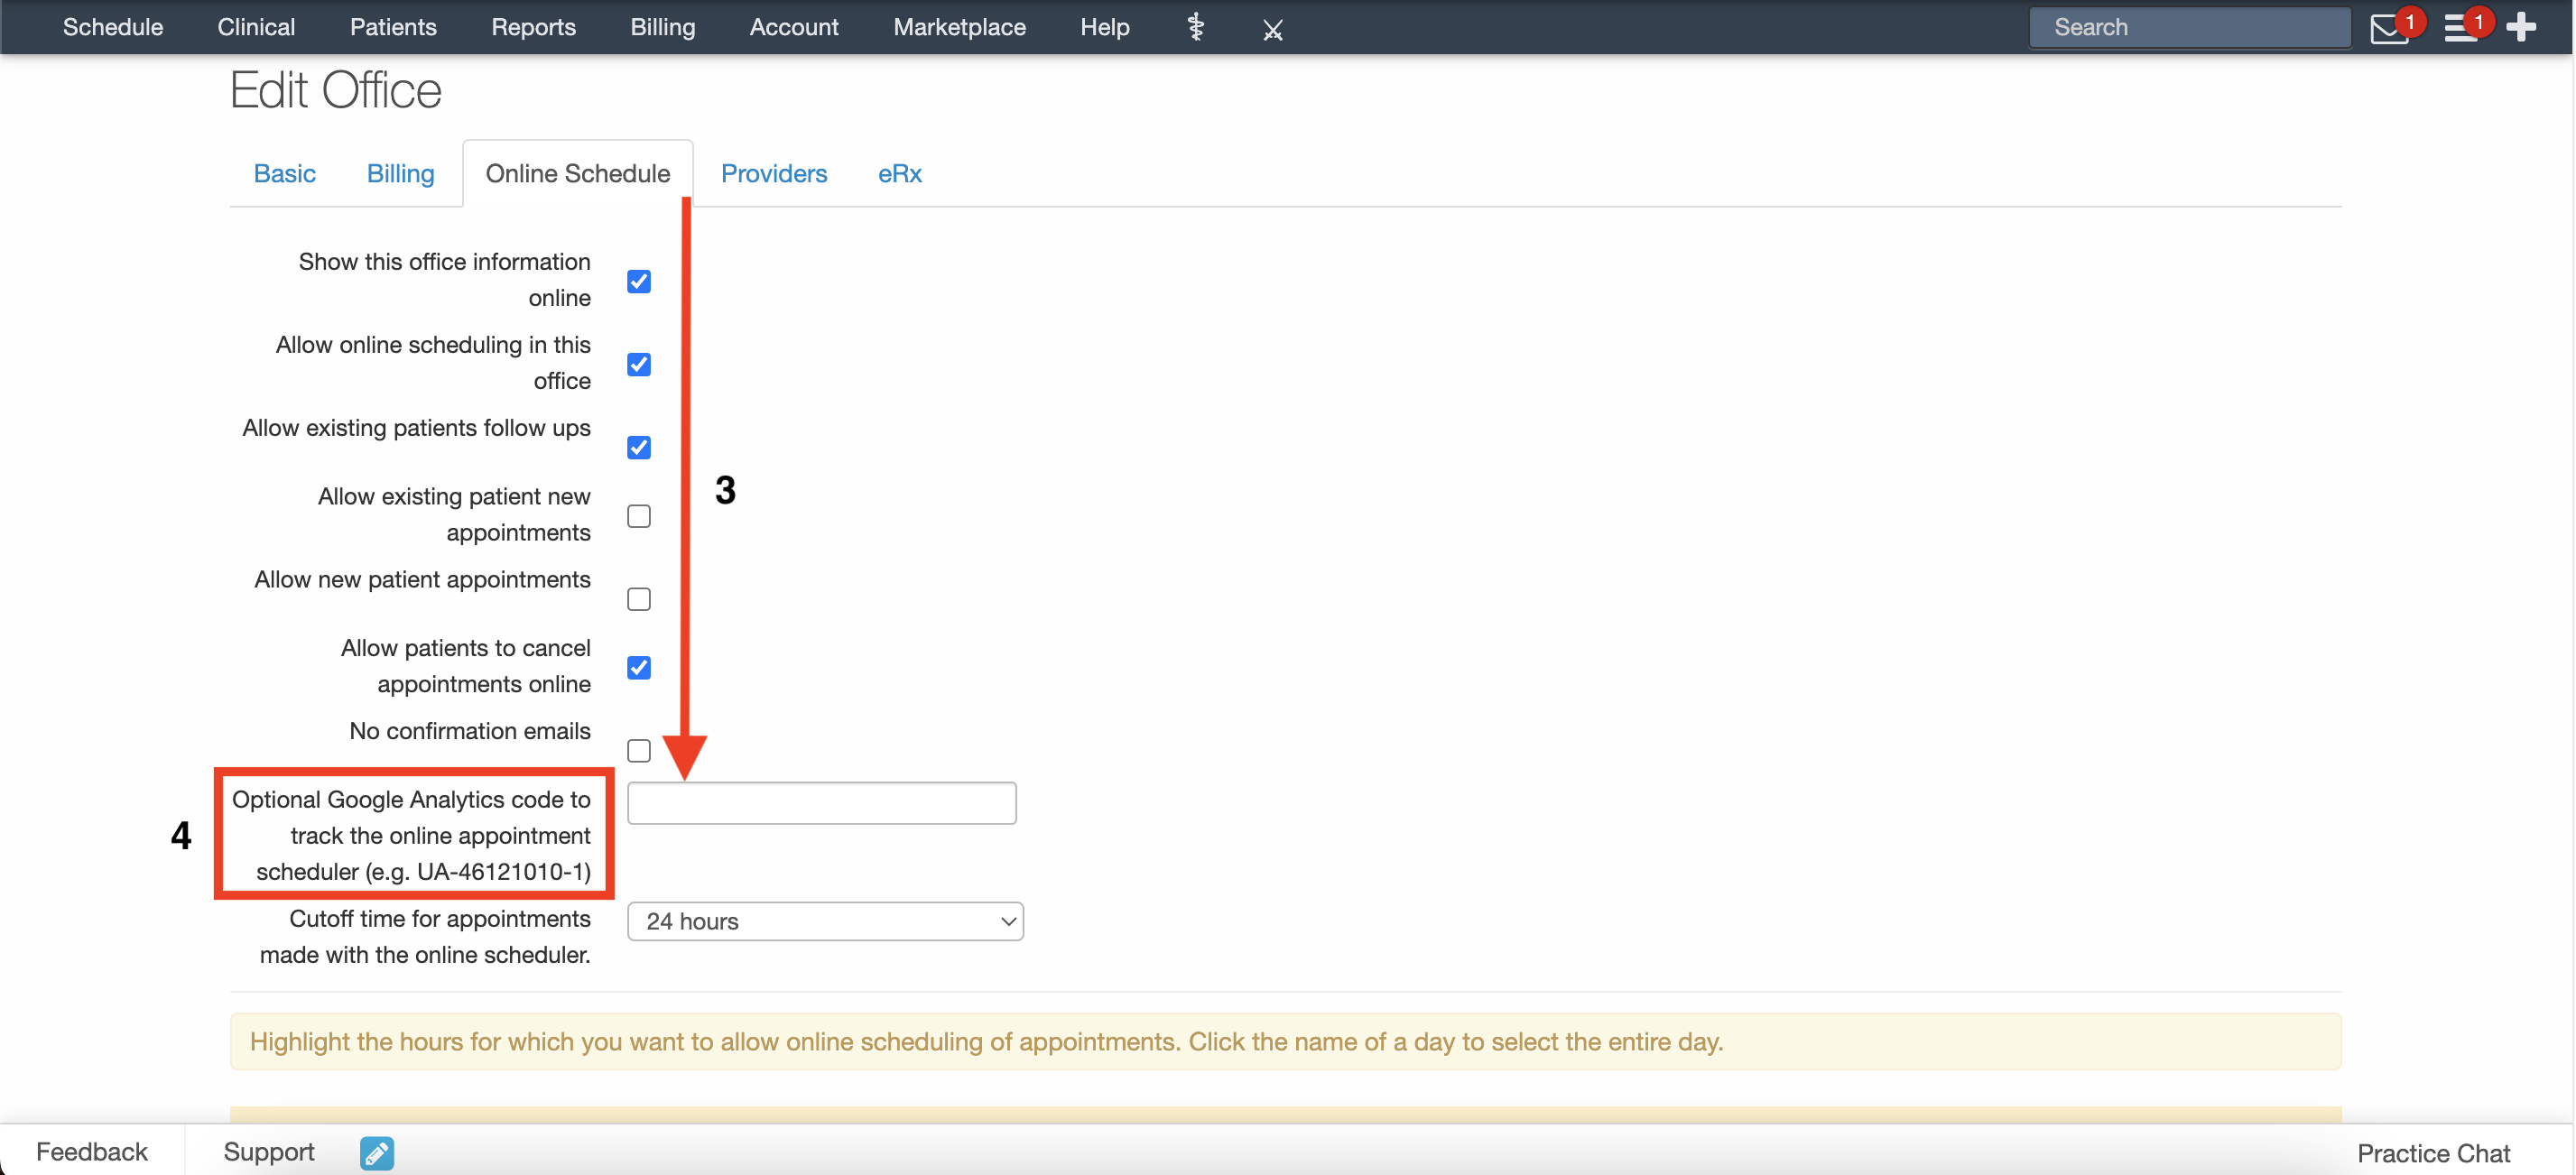
Task: Open the Patients menu
Action: [393, 27]
